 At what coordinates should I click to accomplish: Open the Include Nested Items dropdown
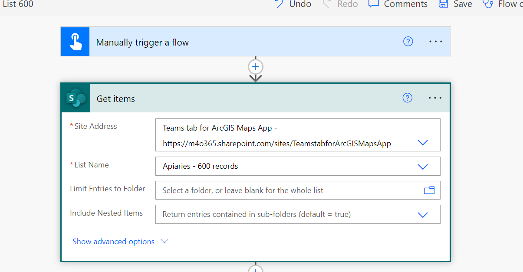[x=422, y=214]
